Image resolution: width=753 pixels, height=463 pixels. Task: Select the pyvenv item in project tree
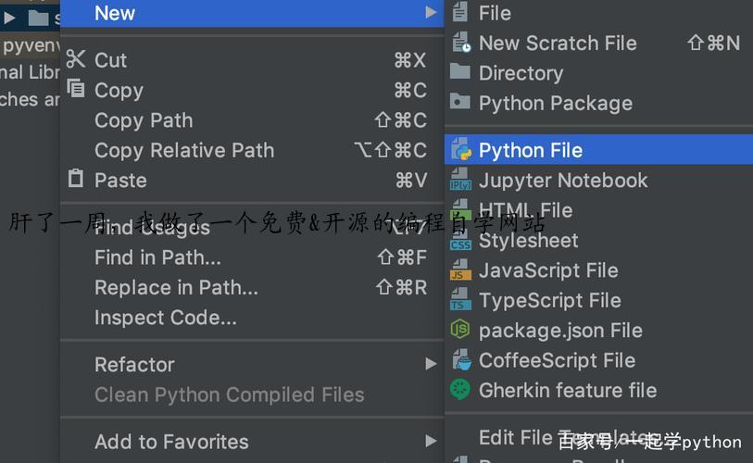point(31,45)
